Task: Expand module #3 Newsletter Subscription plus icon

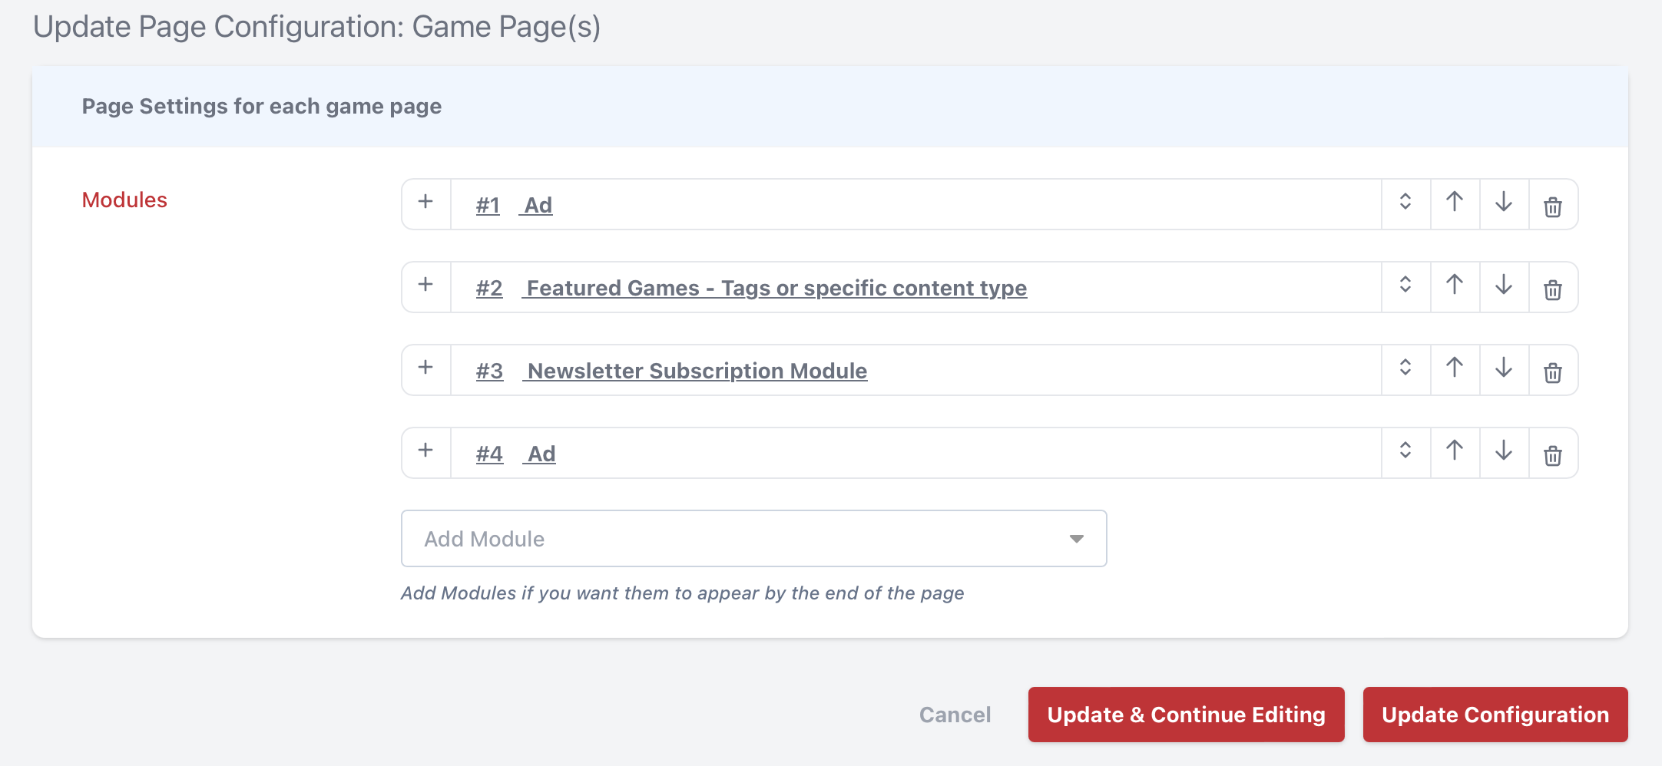Action: coord(425,369)
